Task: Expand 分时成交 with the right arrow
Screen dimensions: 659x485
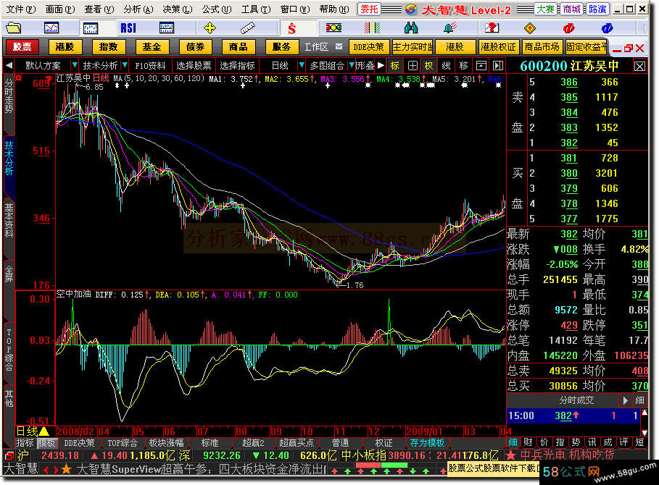Action: pos(626,400)
